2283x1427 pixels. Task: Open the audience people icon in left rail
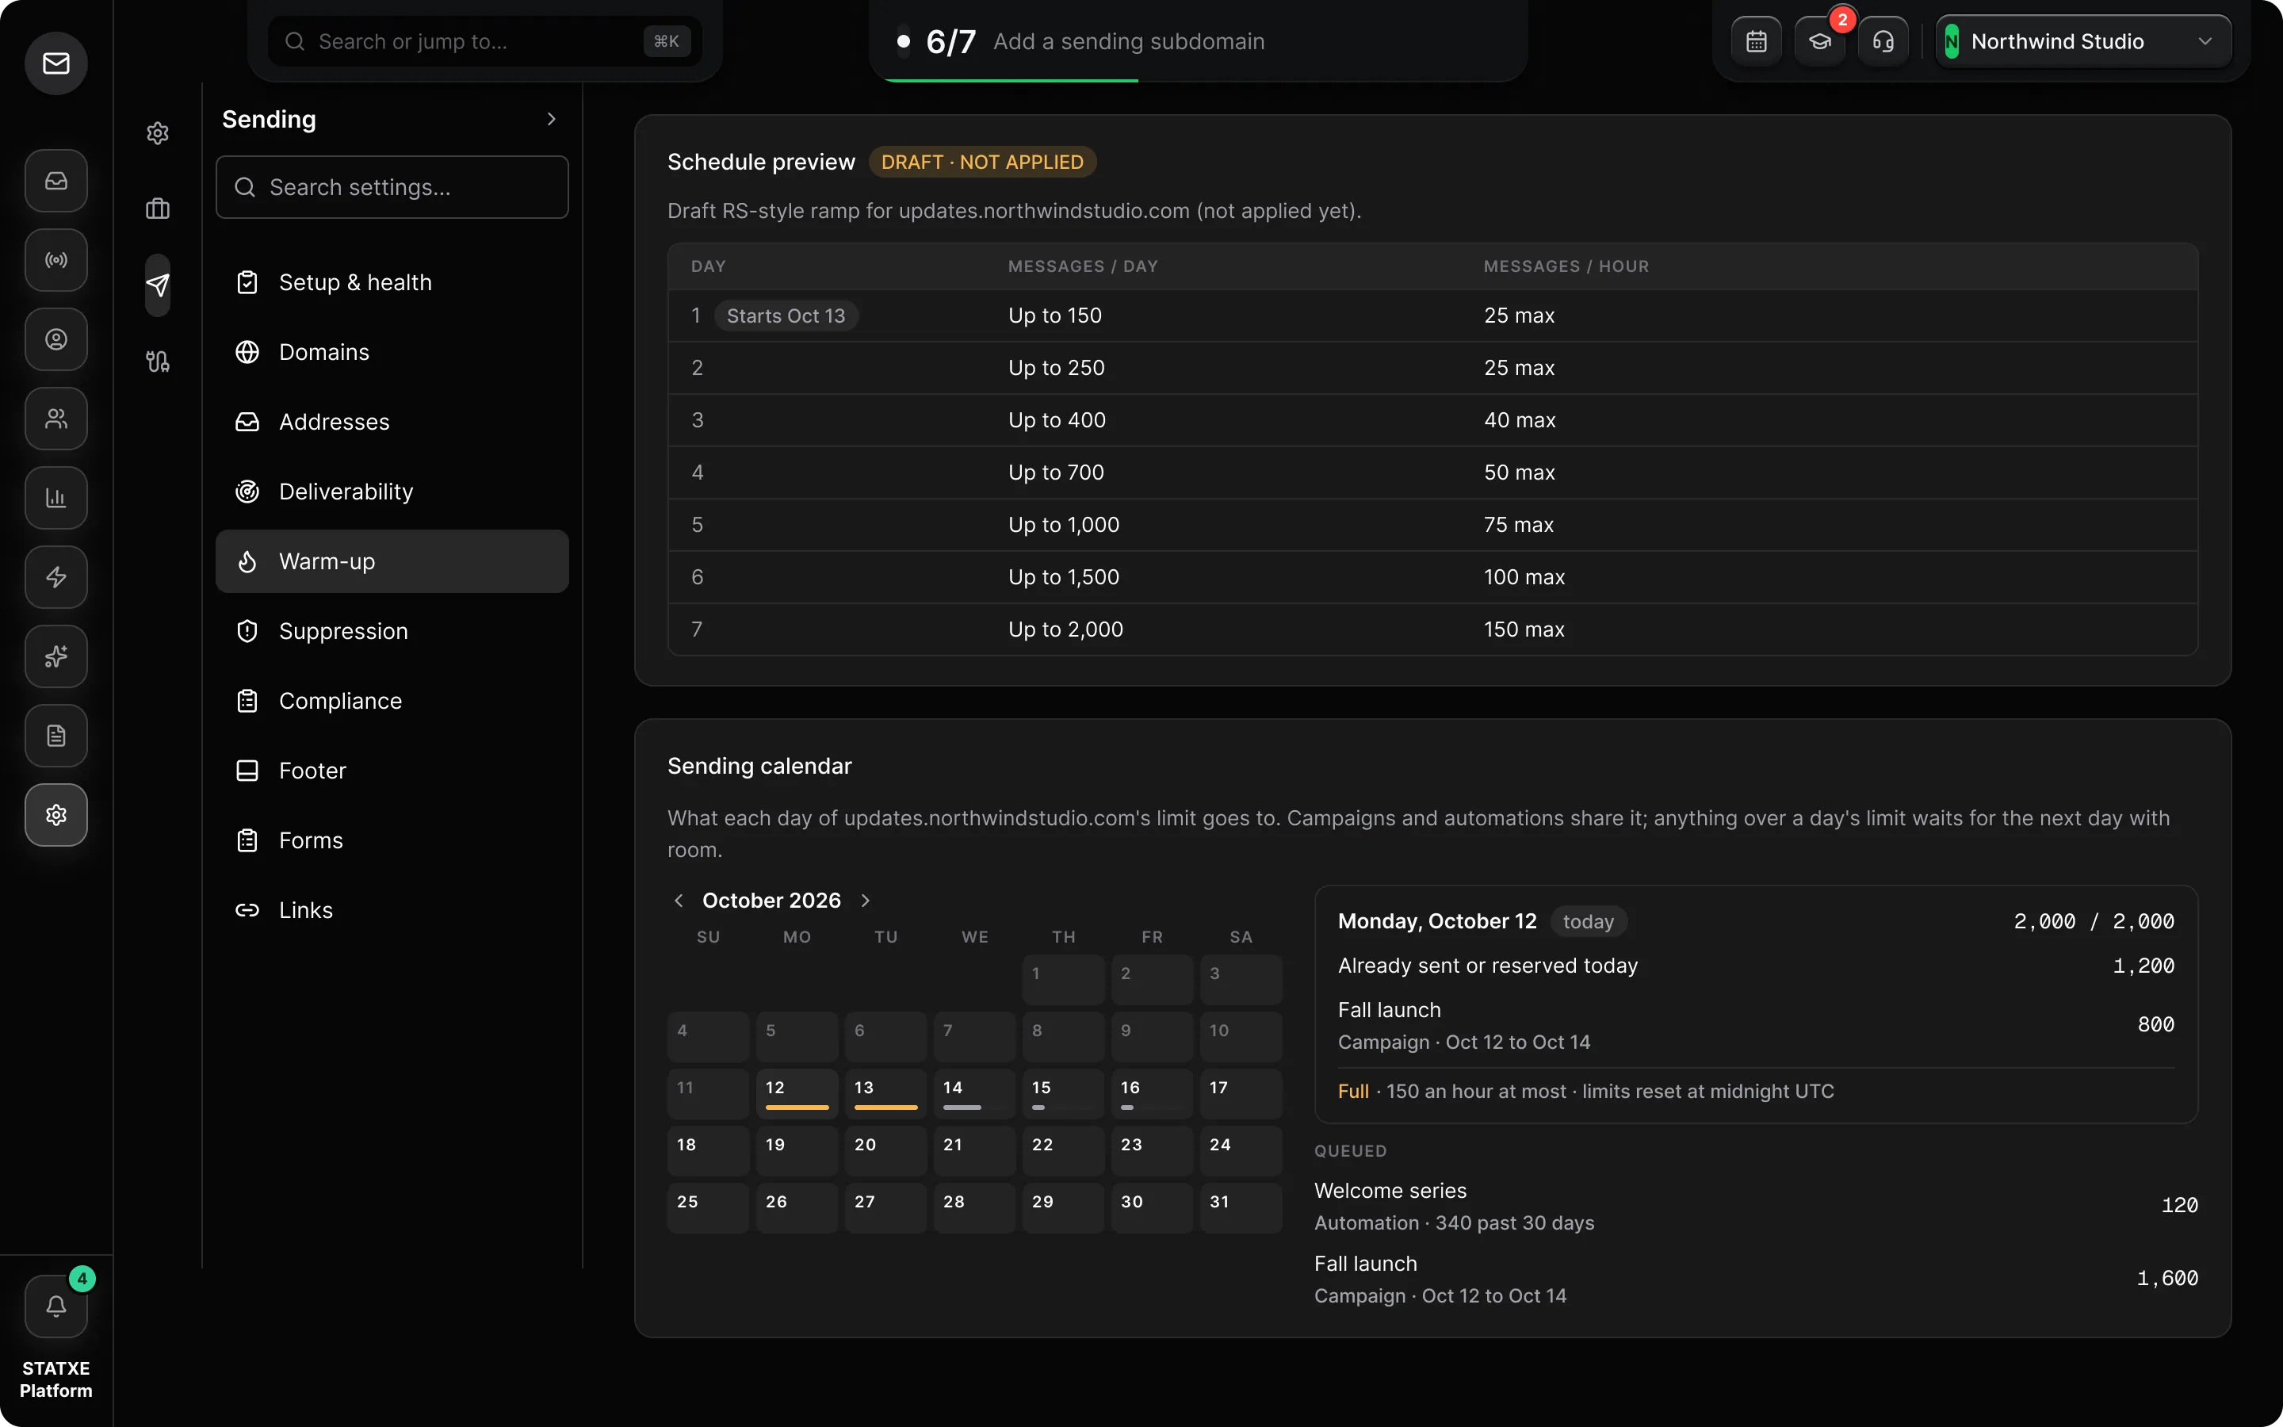click(56, 418)
